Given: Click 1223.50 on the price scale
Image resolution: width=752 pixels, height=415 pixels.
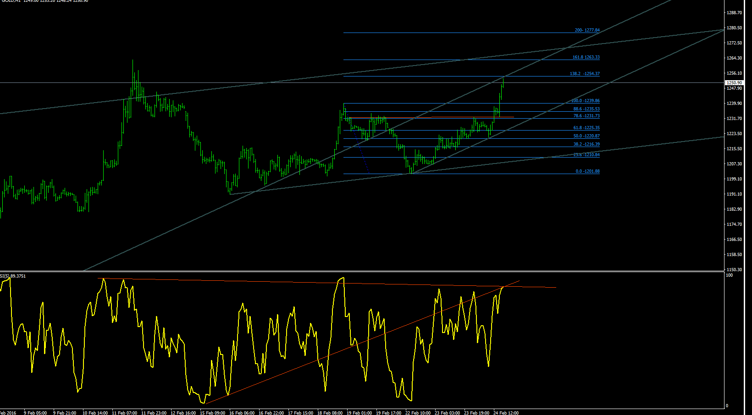Looking at the screenshot, I should 734,134.
